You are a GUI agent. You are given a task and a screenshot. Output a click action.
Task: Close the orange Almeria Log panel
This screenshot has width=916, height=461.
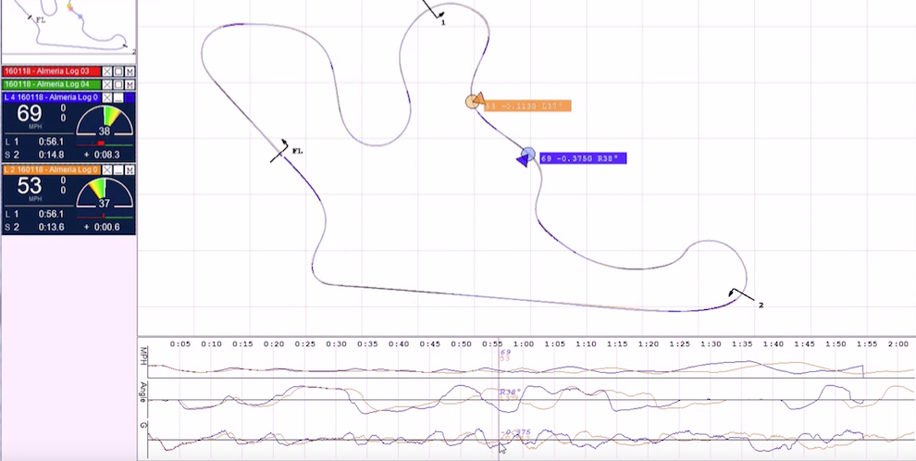(x=107, y=170)
